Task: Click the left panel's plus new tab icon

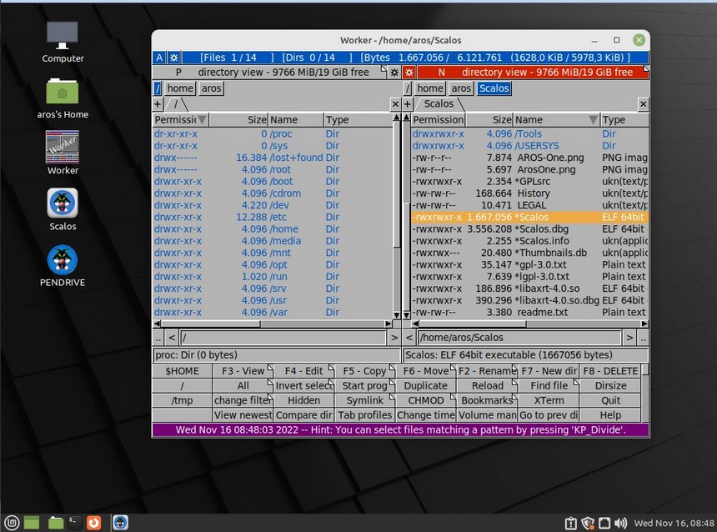Action: coord(158,104)
